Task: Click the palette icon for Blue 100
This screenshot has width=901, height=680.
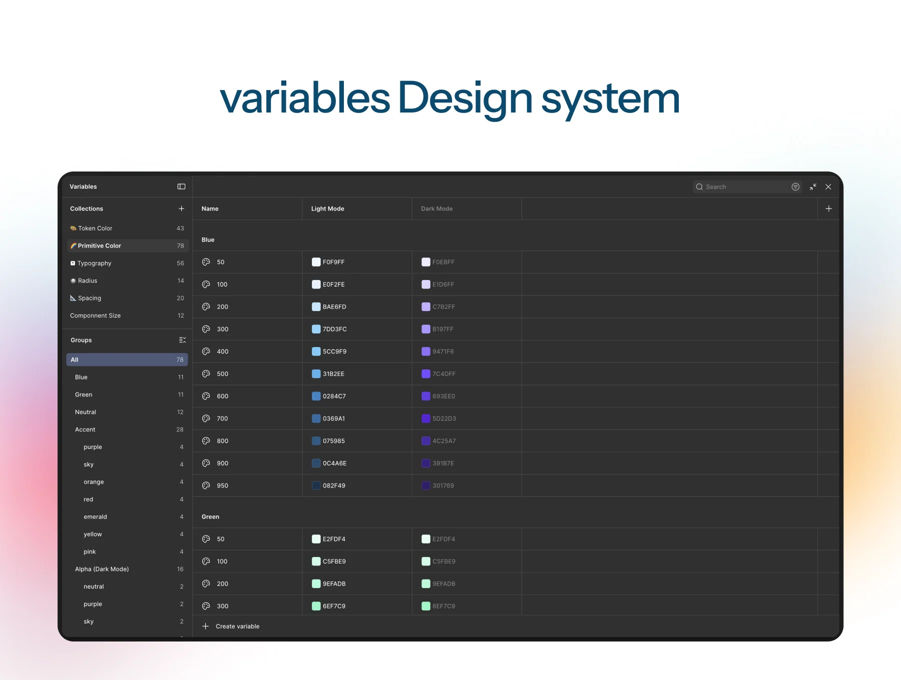Action: pos(206,284)
